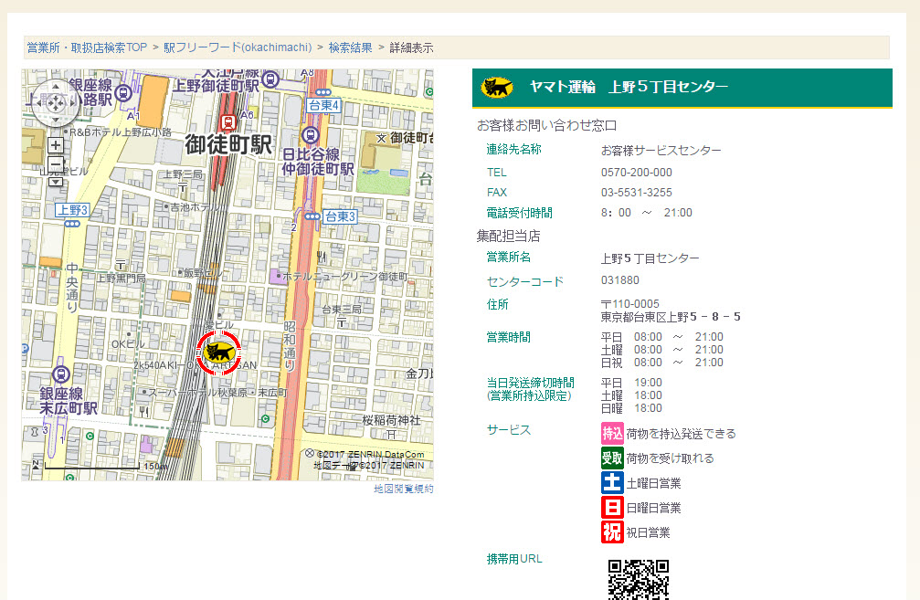Viewport: 920px width, 600px height.
Task: Open the 地図閲覧規約 link below the map
Action: [404, 489]
